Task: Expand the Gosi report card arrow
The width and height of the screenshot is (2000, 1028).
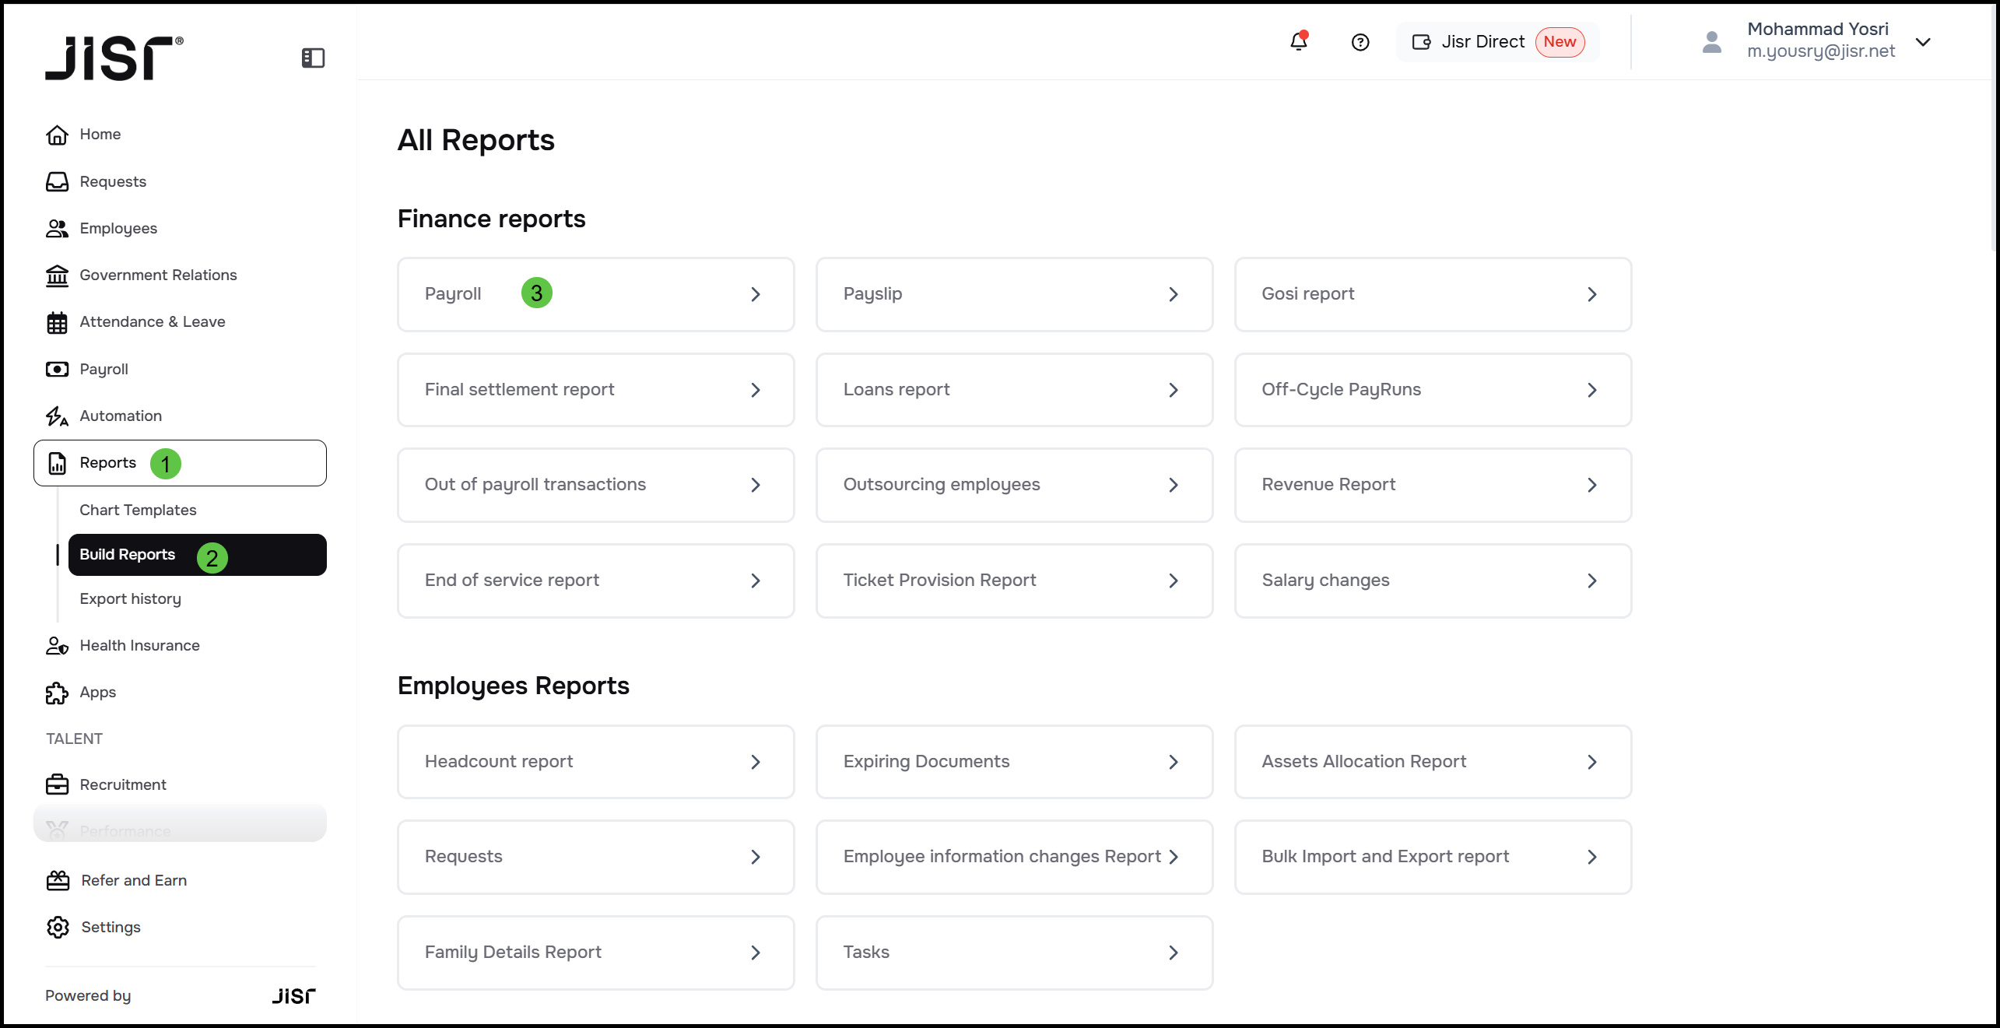Action: (1591, 294)
